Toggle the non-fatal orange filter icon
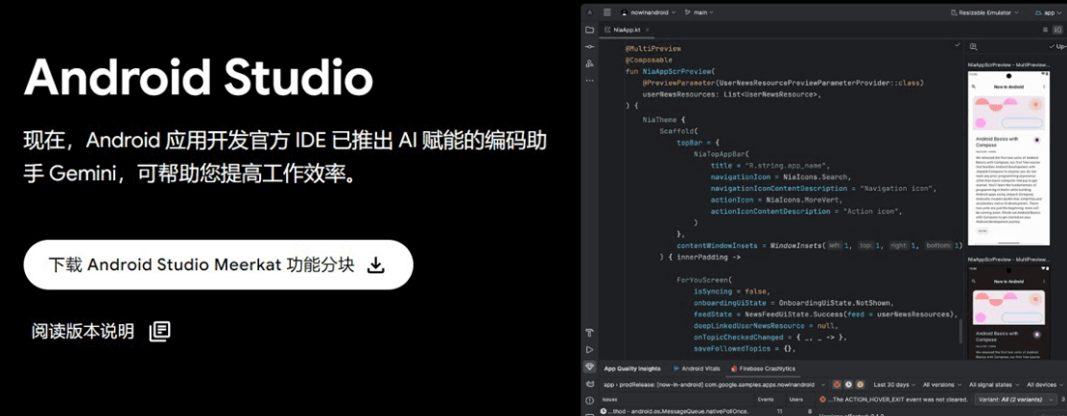Image resolution: width=1067 pixels, height=416 pixels. tap(860, 384)
